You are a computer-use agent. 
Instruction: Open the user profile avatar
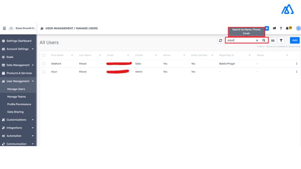tap(298, 29)
